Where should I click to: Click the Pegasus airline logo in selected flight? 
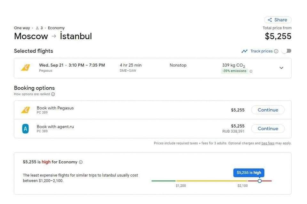coord(26,68)
